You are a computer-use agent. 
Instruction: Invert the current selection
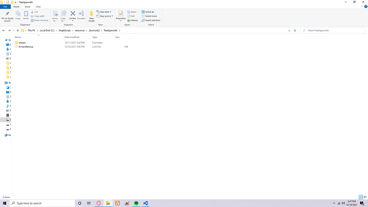click(151, 20)
